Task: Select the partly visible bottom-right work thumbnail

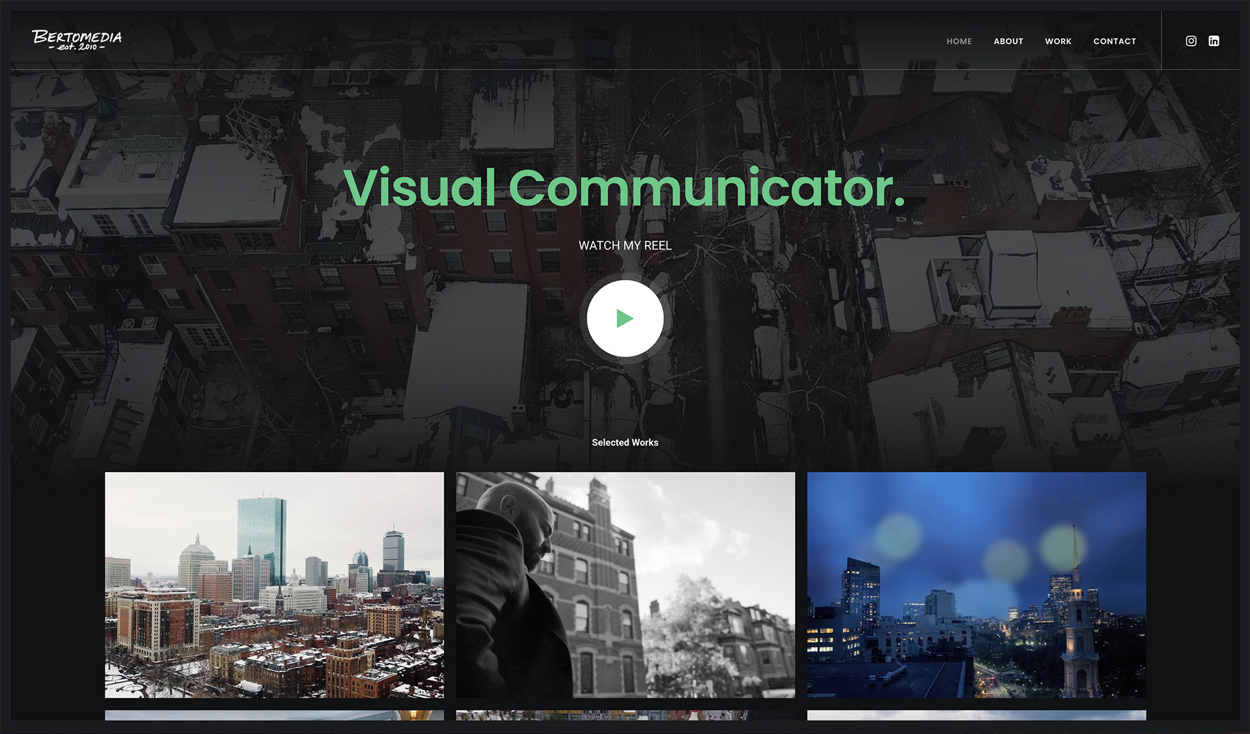Action: pyautogui.click(x=977, y=715)
